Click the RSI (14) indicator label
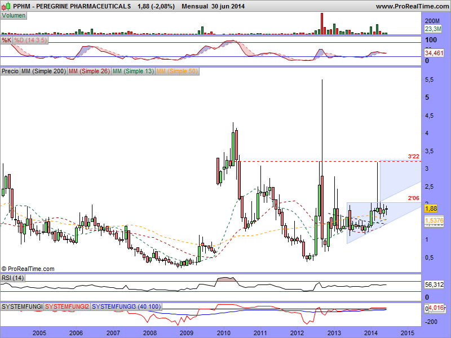The height and width of the screenshot is (338, 451). click(x=12, y=278)
